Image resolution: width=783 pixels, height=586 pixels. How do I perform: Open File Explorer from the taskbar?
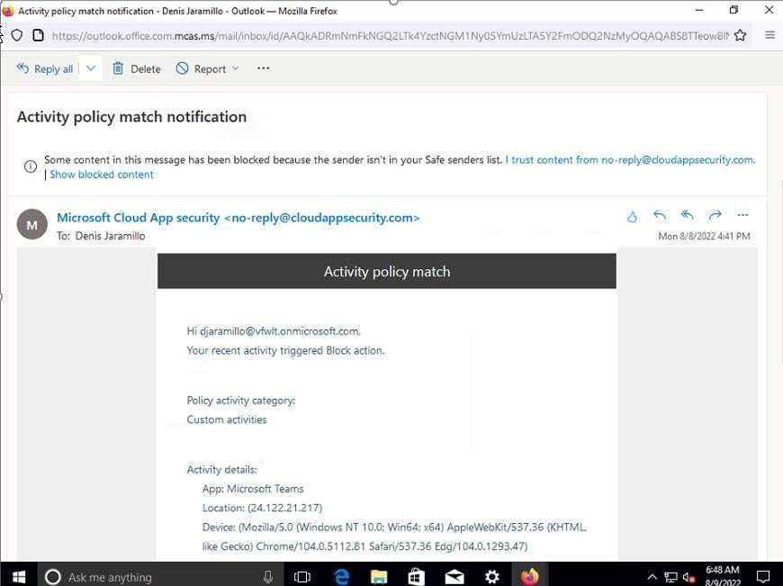379,577
